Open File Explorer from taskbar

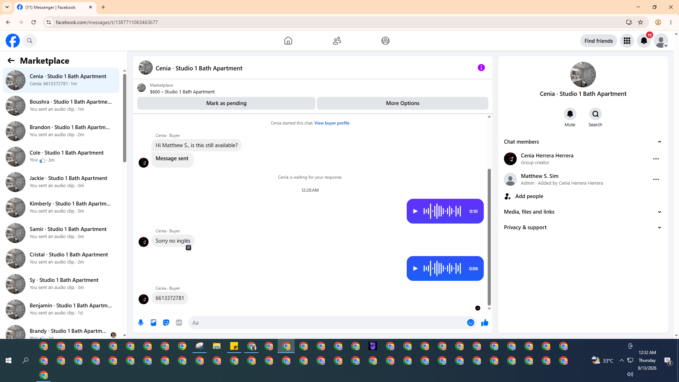click(x=217, y=346)
